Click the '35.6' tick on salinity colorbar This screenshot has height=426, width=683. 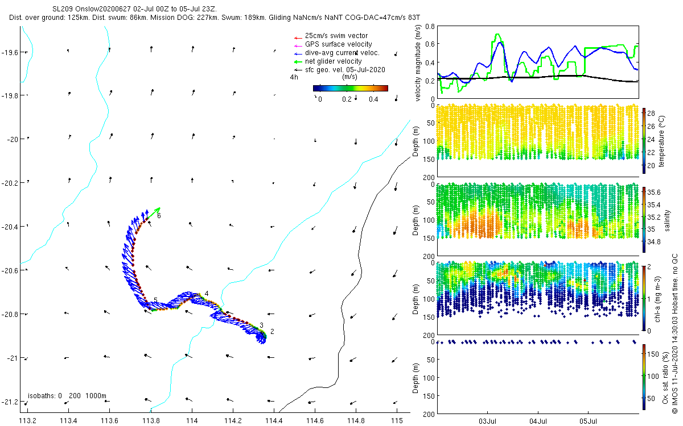(x=654, y=193)
